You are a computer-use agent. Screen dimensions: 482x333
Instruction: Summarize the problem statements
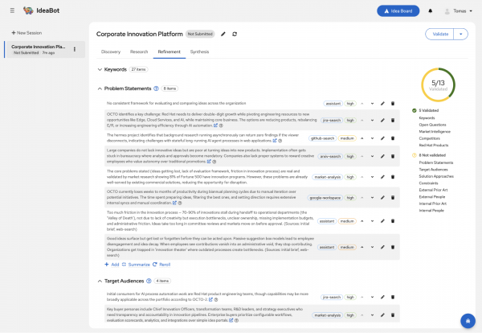(136, 265)
